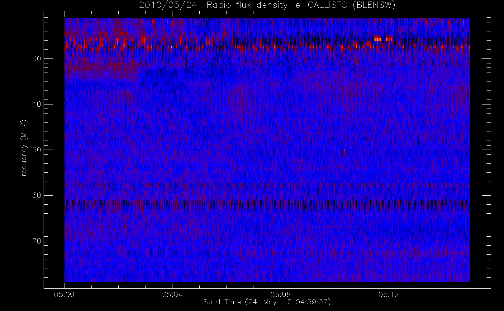Image resolution: width=504 pixels, height=311 pixels.
Task: Click the 30 MHz frequency tick label
Action: (37, 59)
